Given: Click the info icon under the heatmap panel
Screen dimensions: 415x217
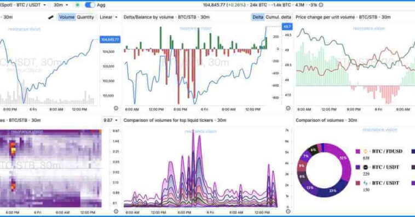Looking at the screenshot, I should pyautogui.click(x=116, y=211).
